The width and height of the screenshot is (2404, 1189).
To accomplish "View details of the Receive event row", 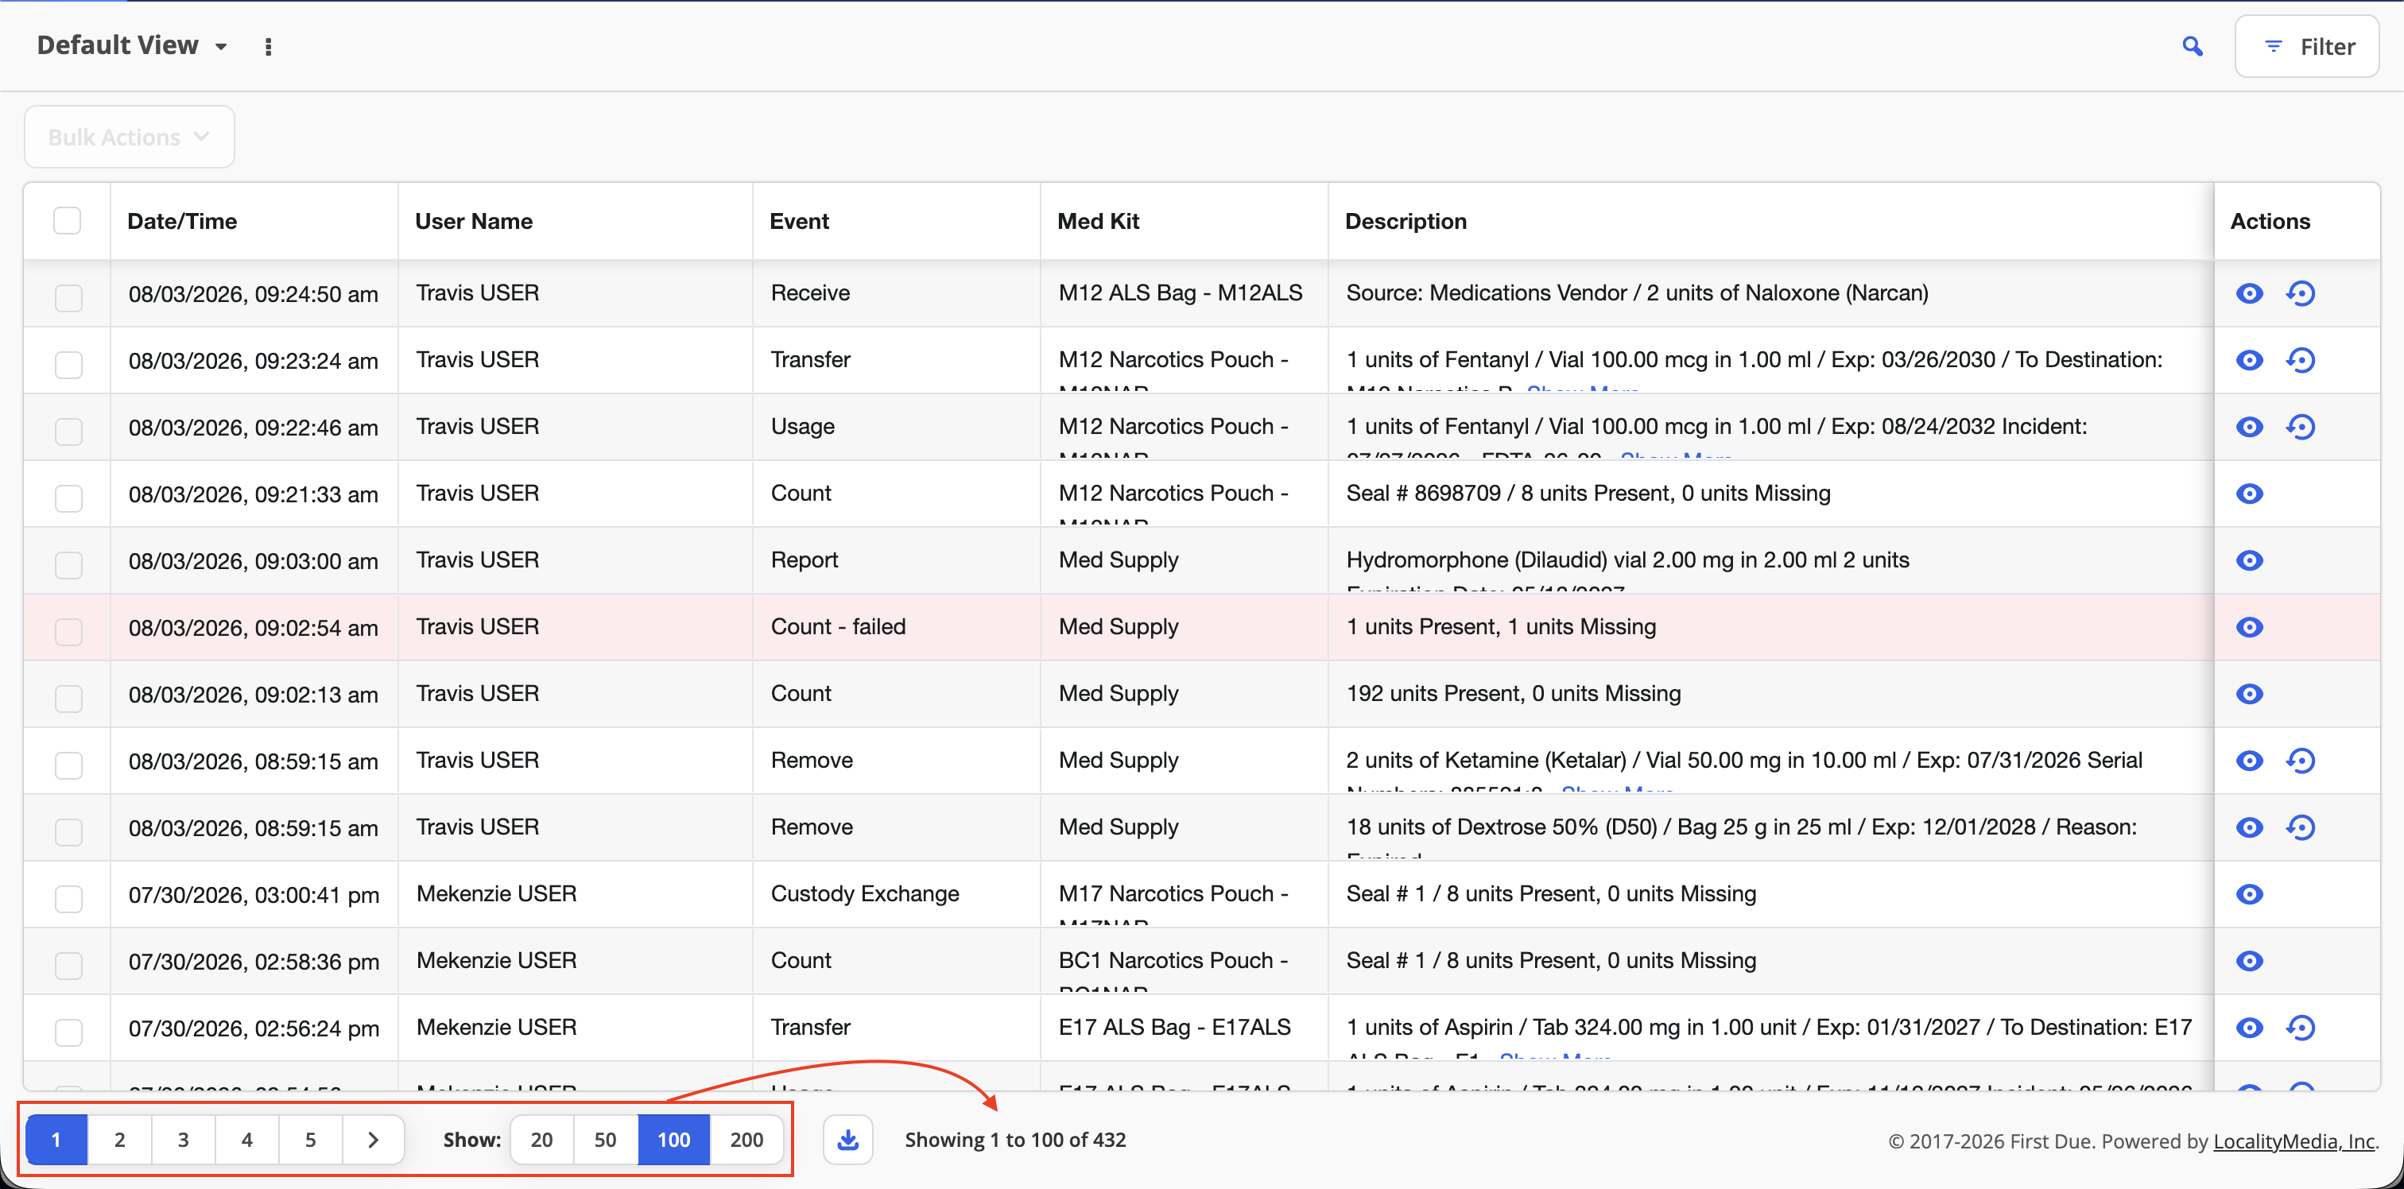I will tap(2249, 293).
